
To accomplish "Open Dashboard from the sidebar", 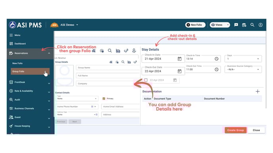I will (20, 43).
